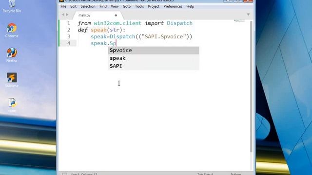This screenshot has height=175, width=312.
Task: Click line number 4 in gutter
Action: (x=69, y=43)
